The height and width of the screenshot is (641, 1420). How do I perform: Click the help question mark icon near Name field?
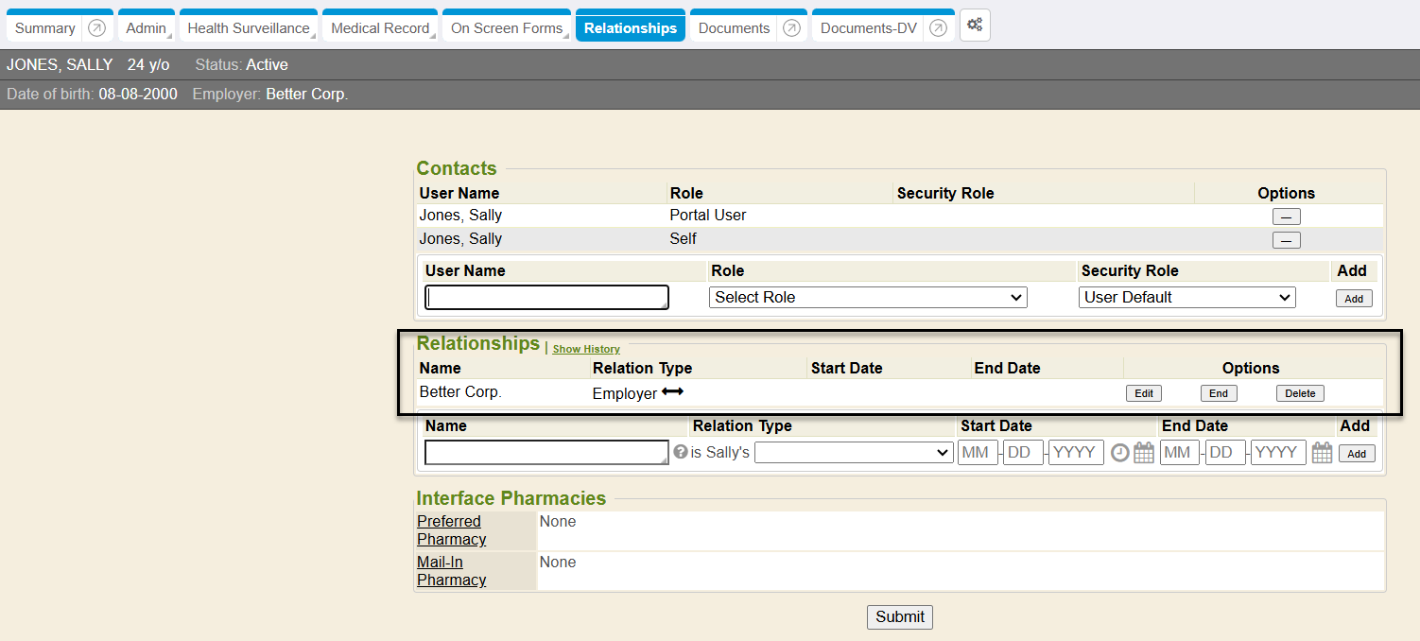coord(680,453)
